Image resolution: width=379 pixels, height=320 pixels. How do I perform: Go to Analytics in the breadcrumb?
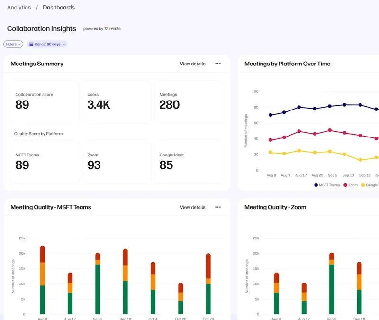19,8
